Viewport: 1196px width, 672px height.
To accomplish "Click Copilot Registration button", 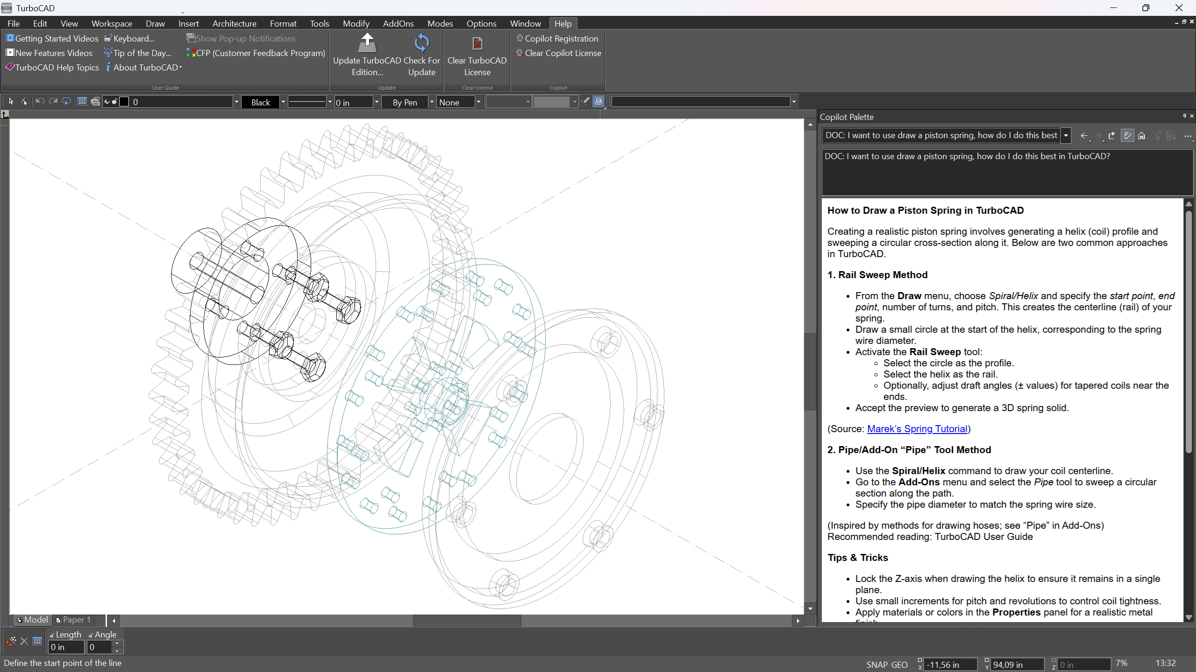I will pyautogui.click(x=561, y=39).
